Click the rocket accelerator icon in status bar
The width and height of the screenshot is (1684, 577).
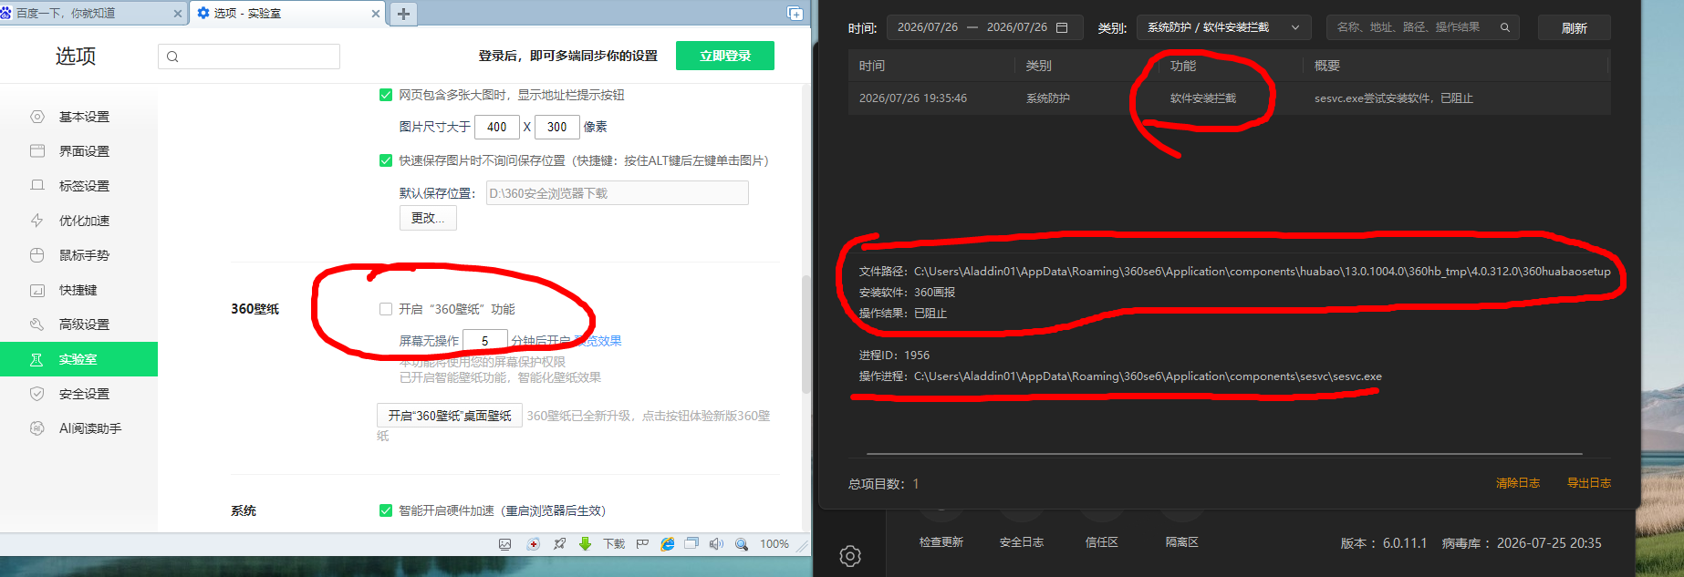[559, 544]
